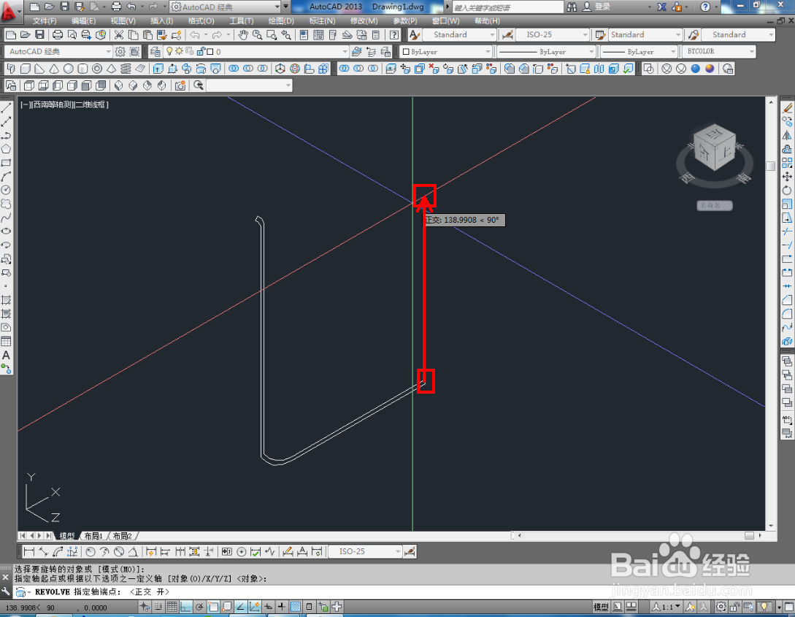Switch to the 布局2 layout tab
795x617 pixels.
click(x=122, y=536)
